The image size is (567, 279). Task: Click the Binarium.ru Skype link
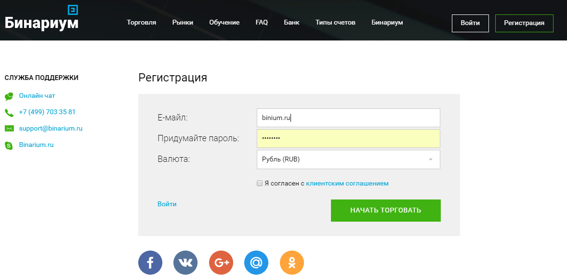click(36, 145)
